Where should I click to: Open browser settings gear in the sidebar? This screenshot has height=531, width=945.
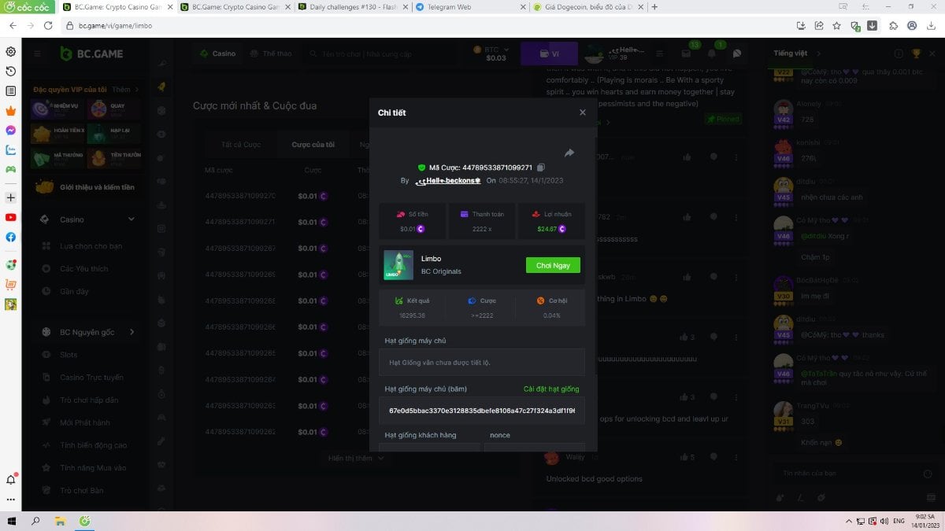(11, 52)
